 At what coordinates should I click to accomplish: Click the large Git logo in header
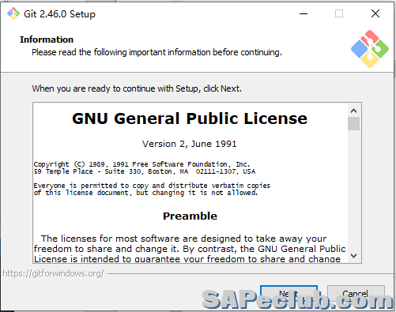[370, 49]
